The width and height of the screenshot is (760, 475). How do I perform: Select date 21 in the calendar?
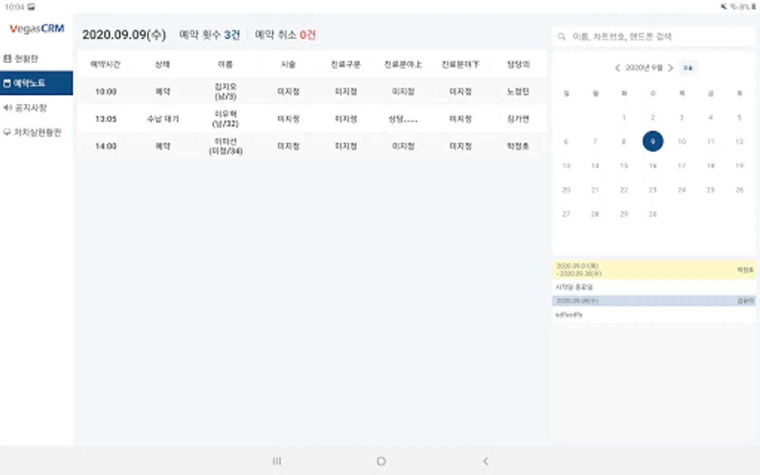(x=595, y=190)
